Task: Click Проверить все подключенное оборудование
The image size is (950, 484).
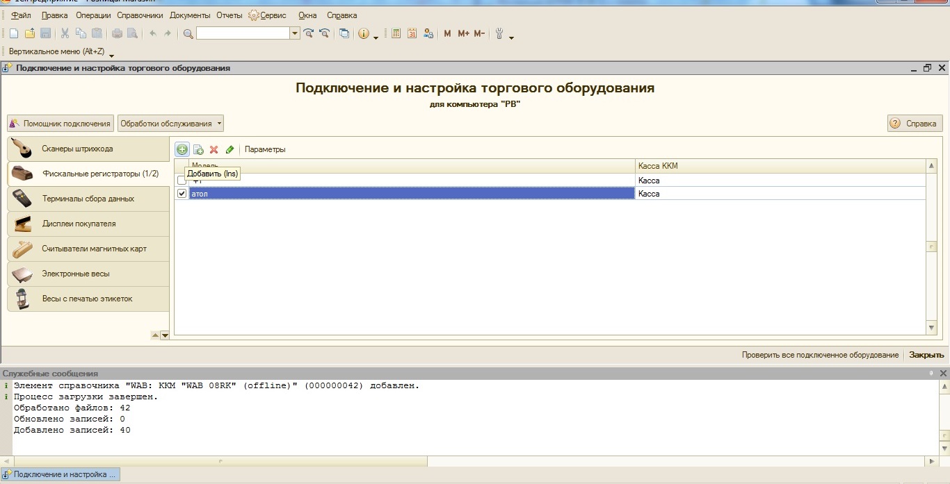Action: [820, 355]
